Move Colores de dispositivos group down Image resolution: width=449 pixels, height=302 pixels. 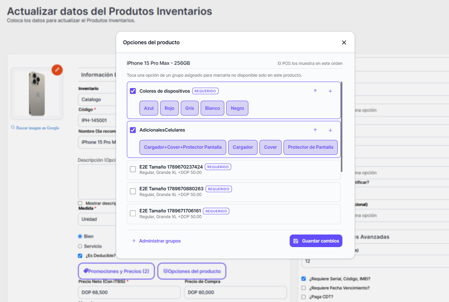(x=330, y=91)
